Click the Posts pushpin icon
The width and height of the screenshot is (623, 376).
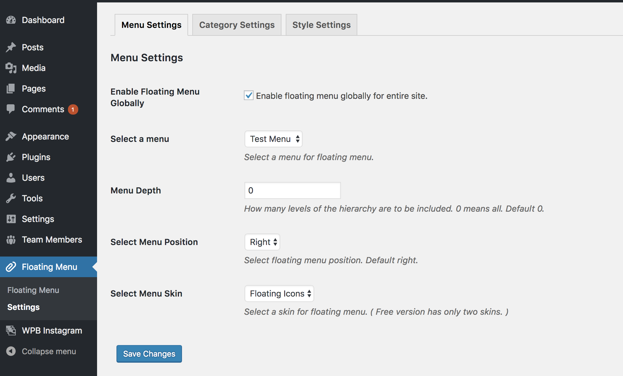(11, 47)
